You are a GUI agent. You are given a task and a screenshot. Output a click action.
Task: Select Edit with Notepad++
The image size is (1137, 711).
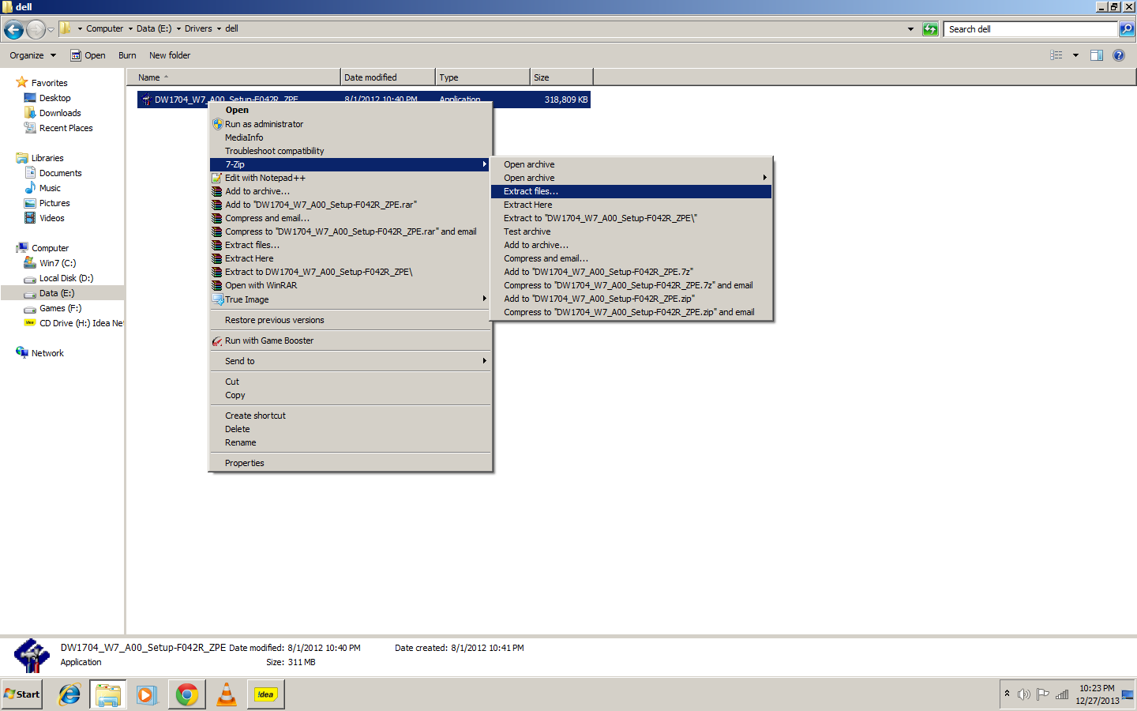point(350,178)
